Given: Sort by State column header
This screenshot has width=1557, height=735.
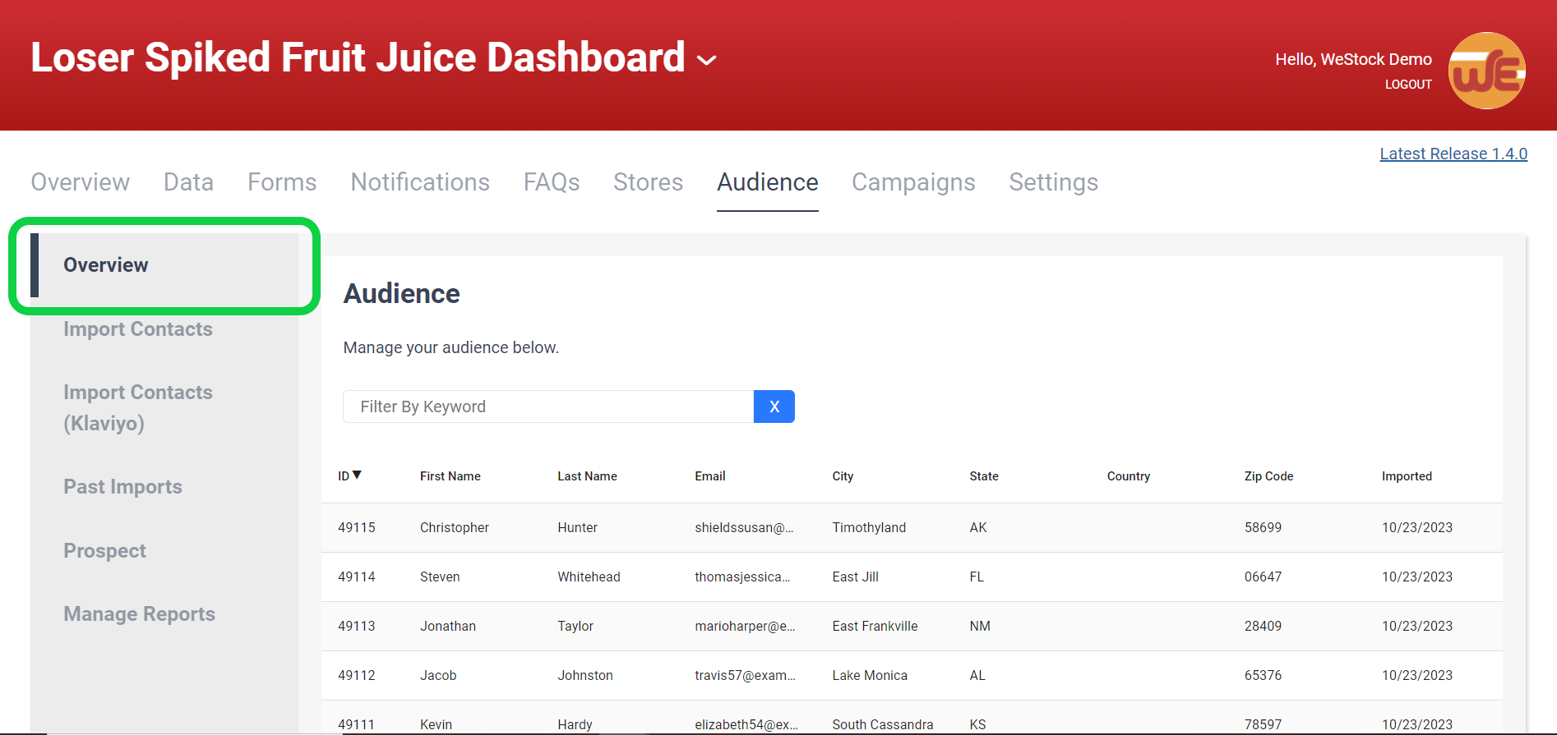Looking at the screenshot, I should pyautogui.click(x=984, y=476).
